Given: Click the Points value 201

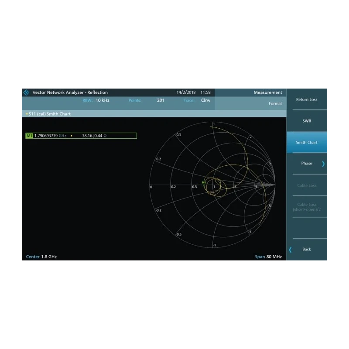Looking at the screenshot, I should coord(161,100).
